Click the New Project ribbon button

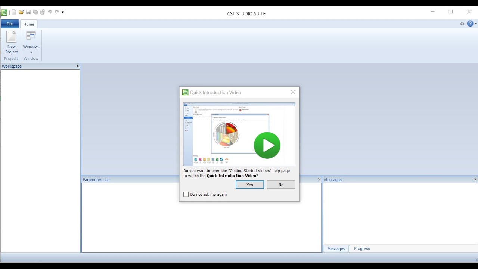[12, 43]
